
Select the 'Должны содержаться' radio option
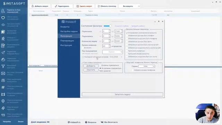pyautogui.click(x=100, y=65)
